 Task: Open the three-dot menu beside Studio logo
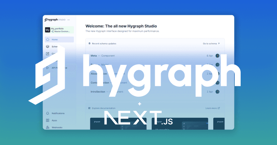click(x=69, y=20)
